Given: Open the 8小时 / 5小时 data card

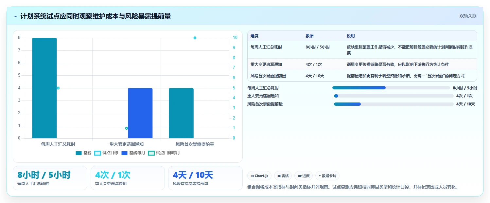Looking at the screenshot, I should (50, 178).
